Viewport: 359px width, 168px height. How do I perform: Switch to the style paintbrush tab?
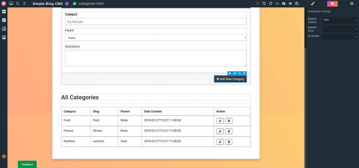click(x=313, y=4)
